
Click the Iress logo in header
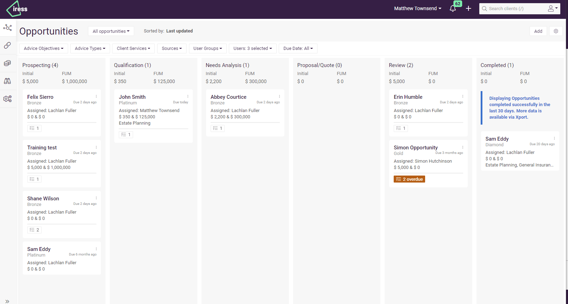coord(17,9)
